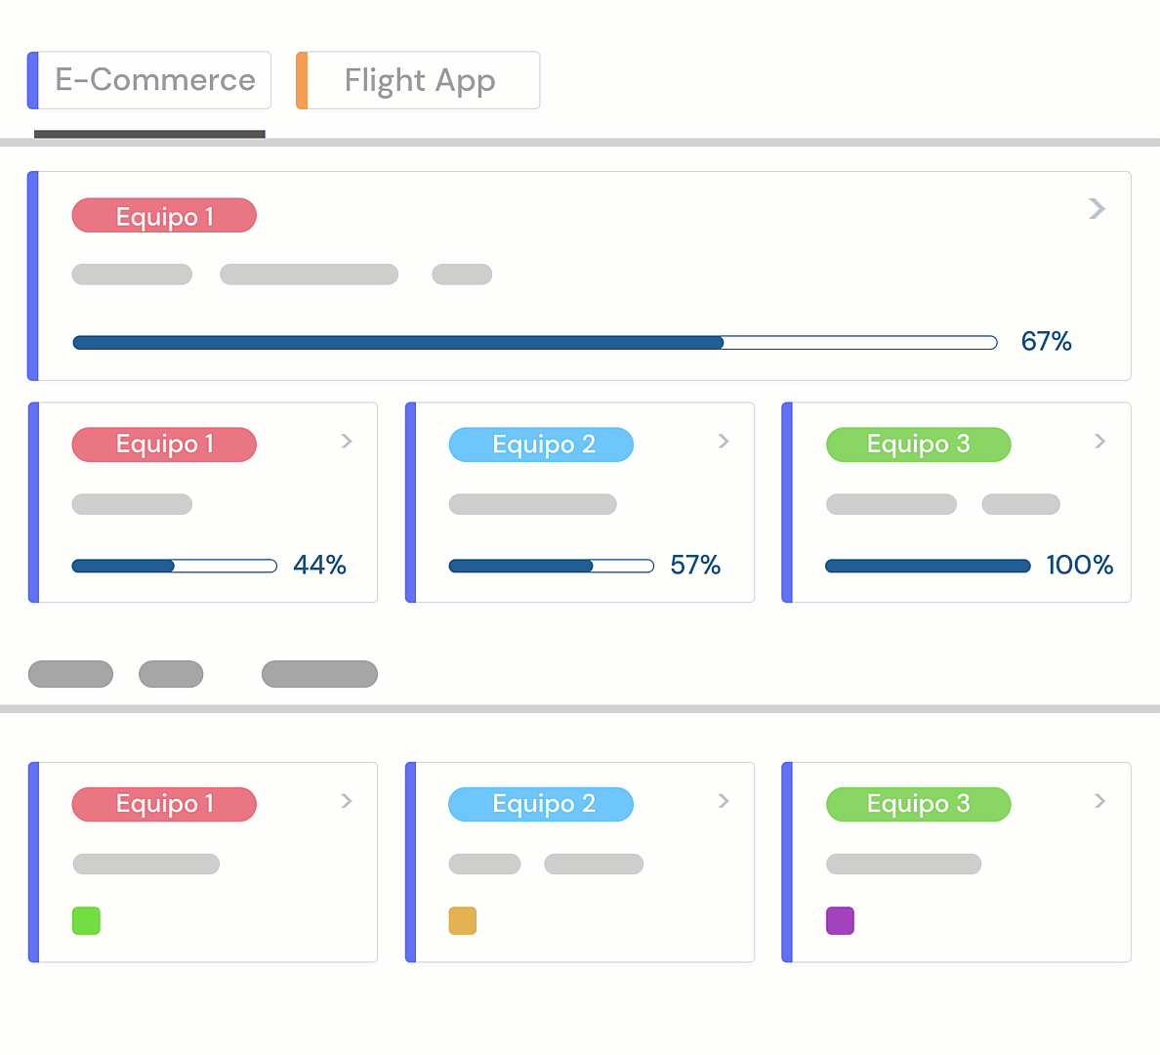The height and width of the screenshot is (1055, 1160).
Task: Click the 57% progress bar
Action: pyautogui.click(x=552, y=566)
